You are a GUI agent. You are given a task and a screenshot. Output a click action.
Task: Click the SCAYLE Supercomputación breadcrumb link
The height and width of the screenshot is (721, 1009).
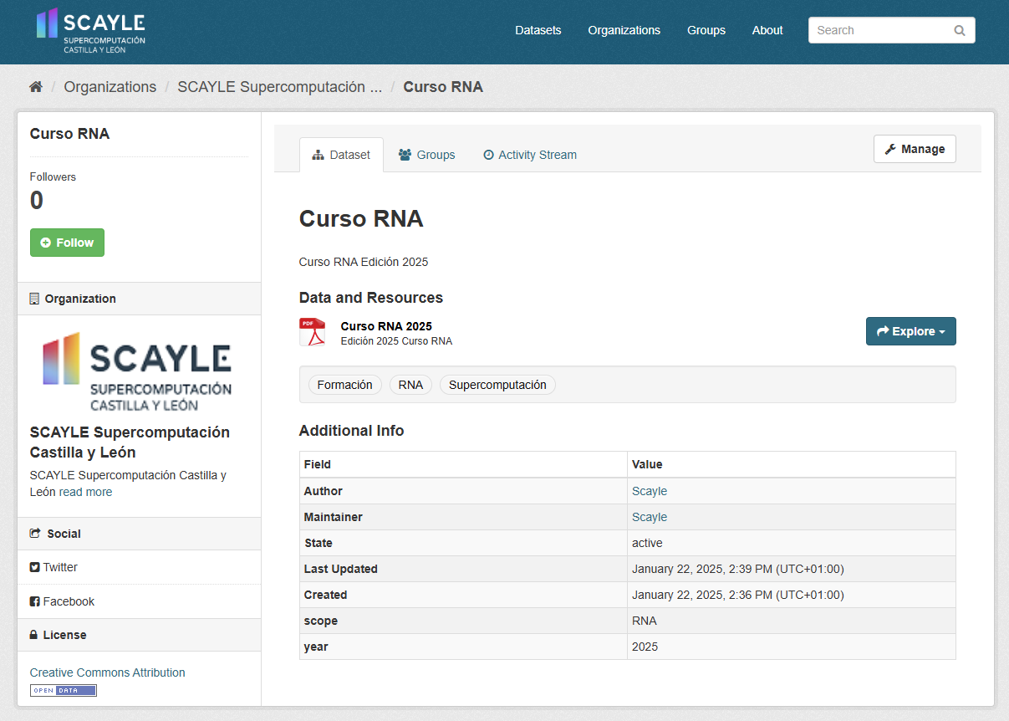pos(280,87)
